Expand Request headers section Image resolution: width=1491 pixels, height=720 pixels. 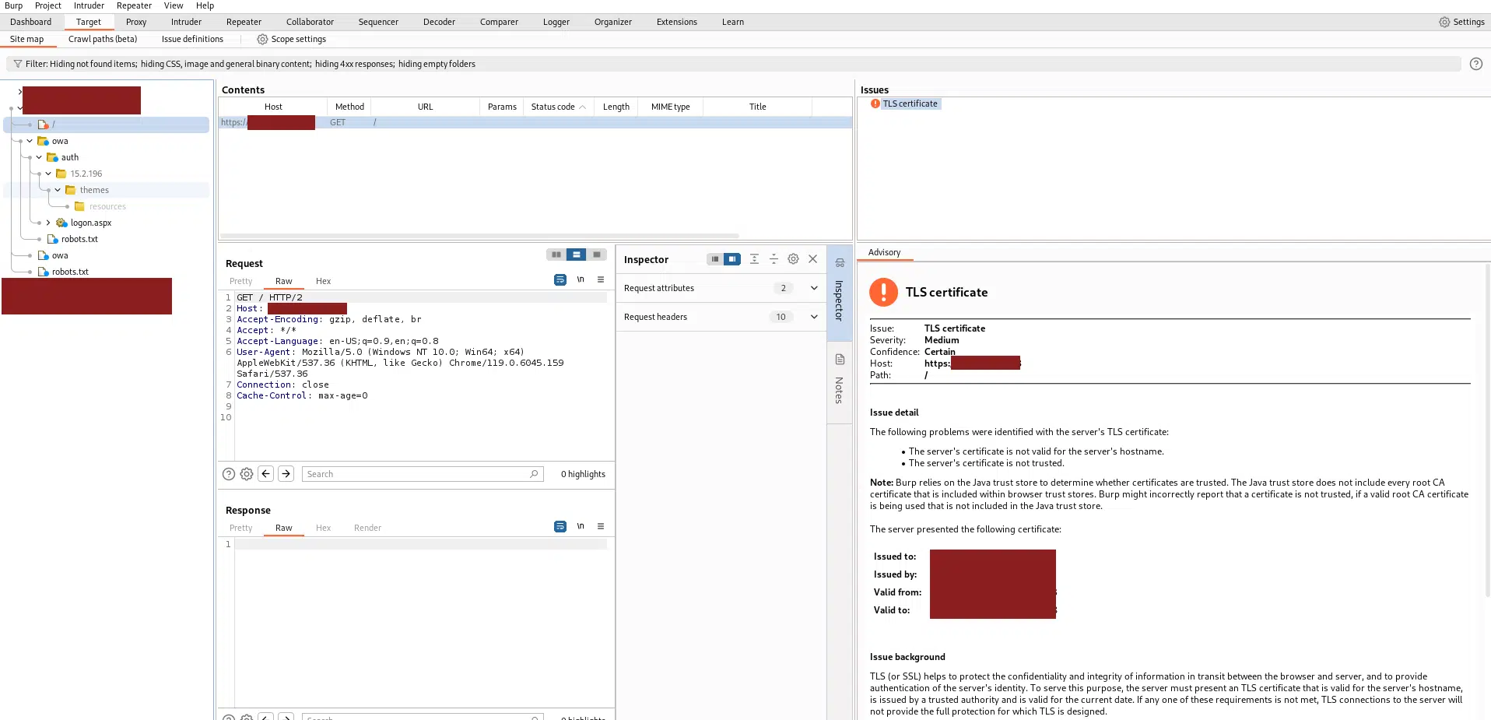[x=814, y=317]
